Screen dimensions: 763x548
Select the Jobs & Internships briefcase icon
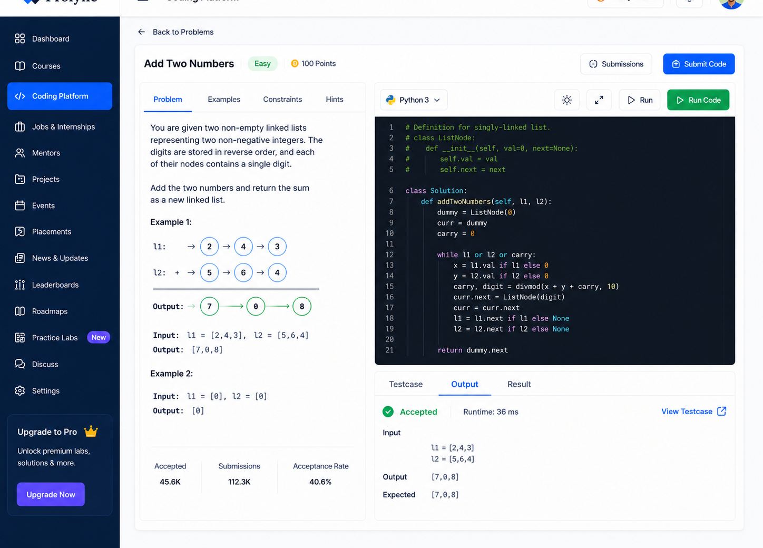pos(20,126)
